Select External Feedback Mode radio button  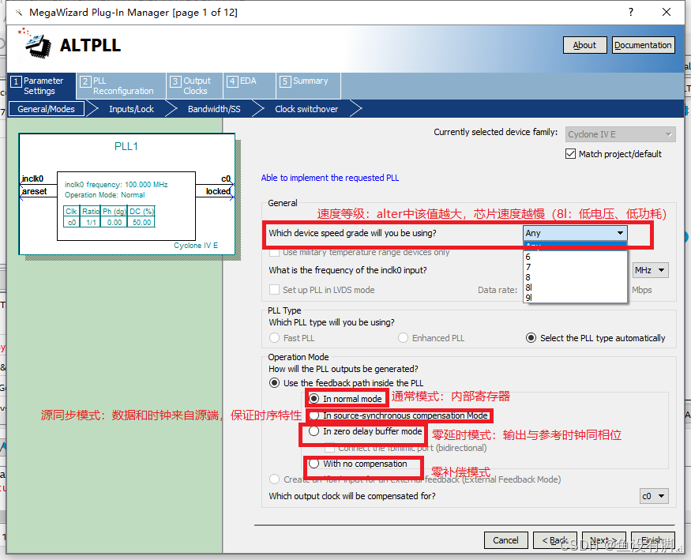click(x=274, y=479)
